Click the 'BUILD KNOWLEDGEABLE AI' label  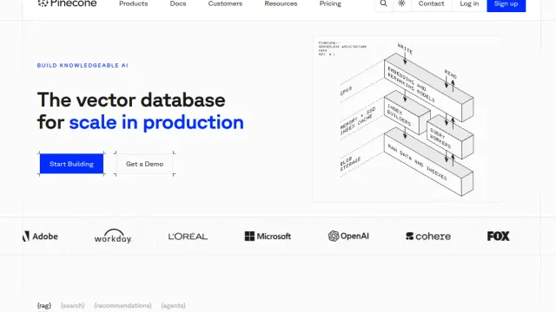tap(83, 66)
